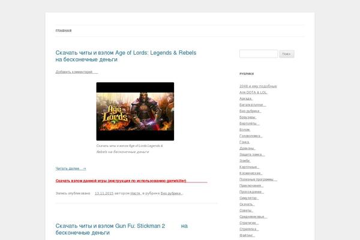Open the post date 13.11.2015

[x=104, y=193]
